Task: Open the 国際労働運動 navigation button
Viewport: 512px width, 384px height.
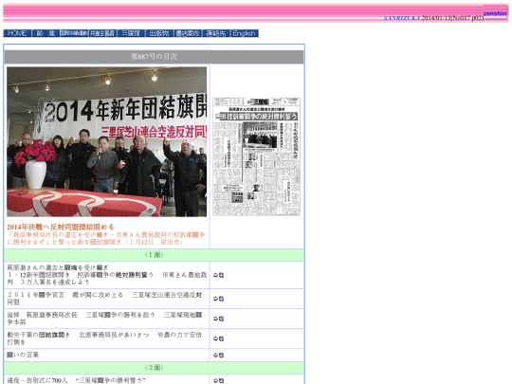Action: (x=74, y=33)
